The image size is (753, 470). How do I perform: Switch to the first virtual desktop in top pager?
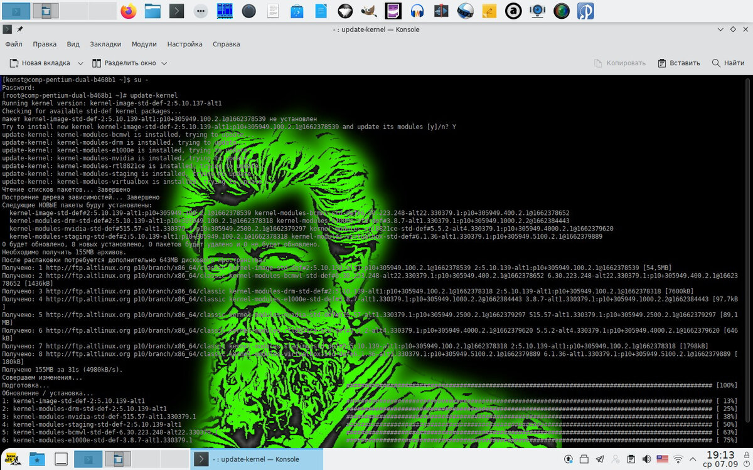pos(16,11)
